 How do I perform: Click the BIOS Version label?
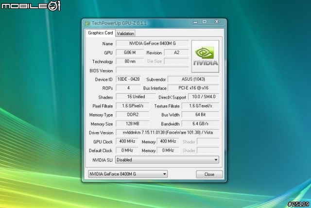pos(101,71)
